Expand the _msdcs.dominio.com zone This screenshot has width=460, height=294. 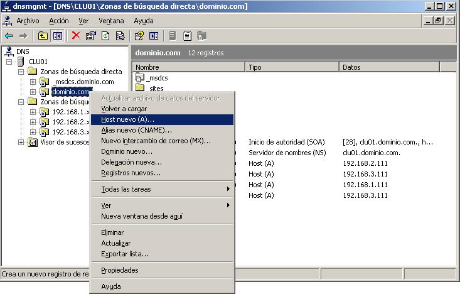[x=33, y=82]
